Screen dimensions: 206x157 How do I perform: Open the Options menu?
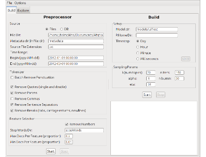[20, 3]
